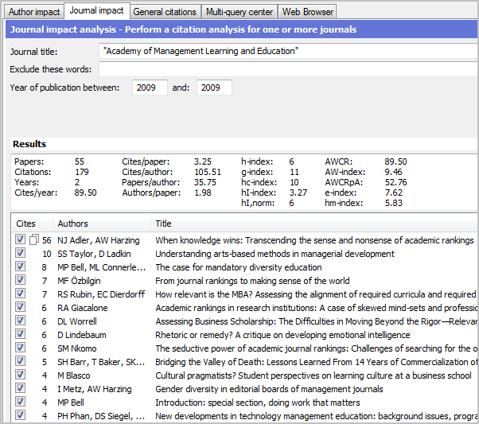Toggle checkbox for D Lindebaum row
This screenshot has height=424, width=479.
tap(20, 334)
